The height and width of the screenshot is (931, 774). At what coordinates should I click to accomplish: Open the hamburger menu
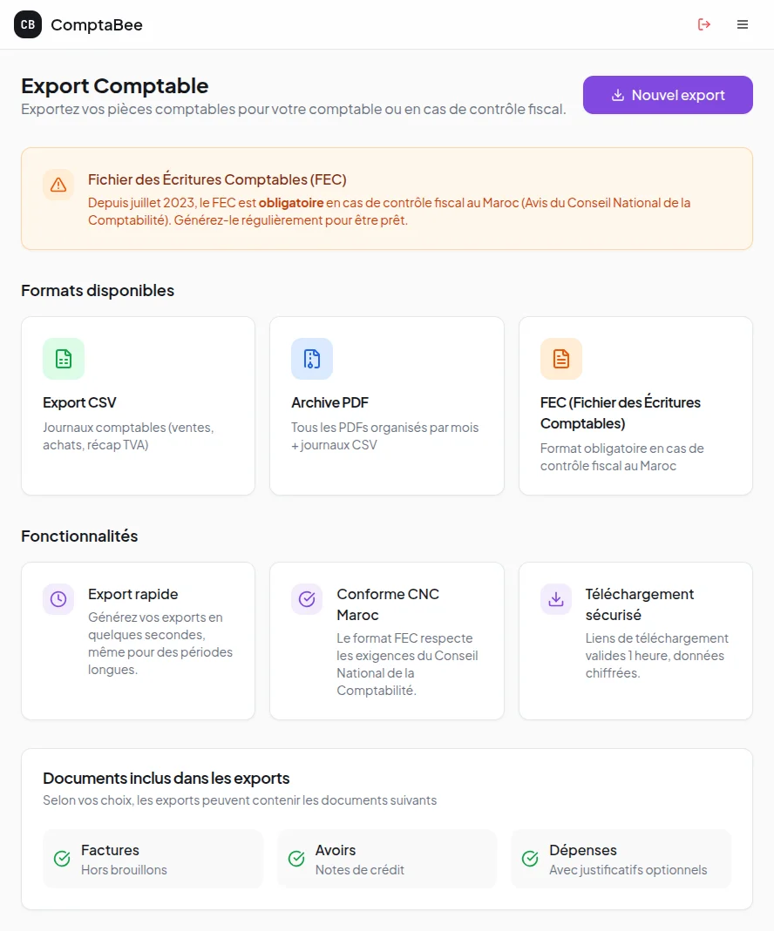[x=743, y=24]
